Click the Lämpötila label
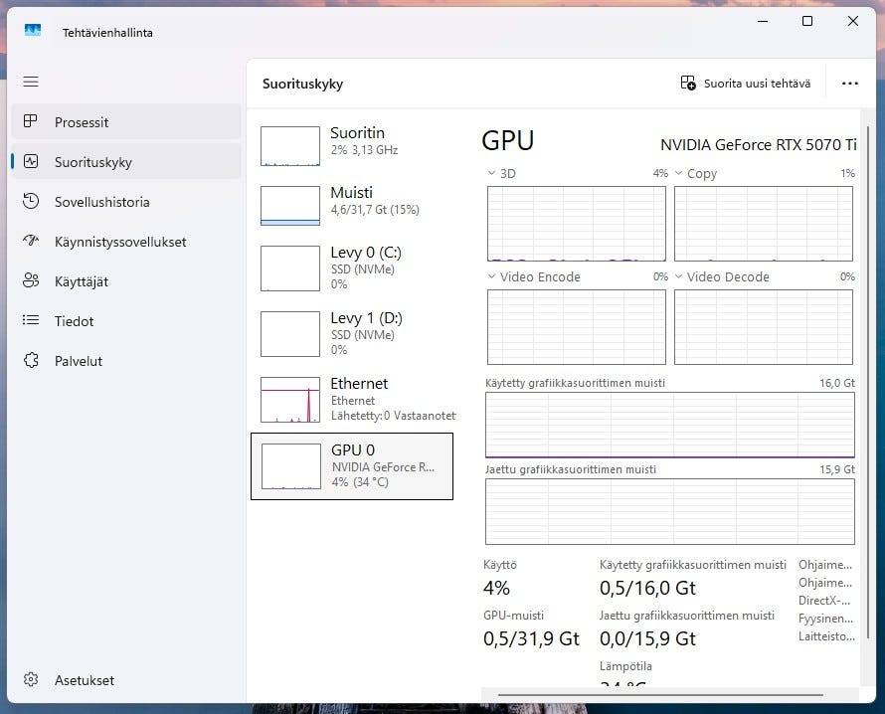This screenshot has width=885, height=714. coord(625,666)
